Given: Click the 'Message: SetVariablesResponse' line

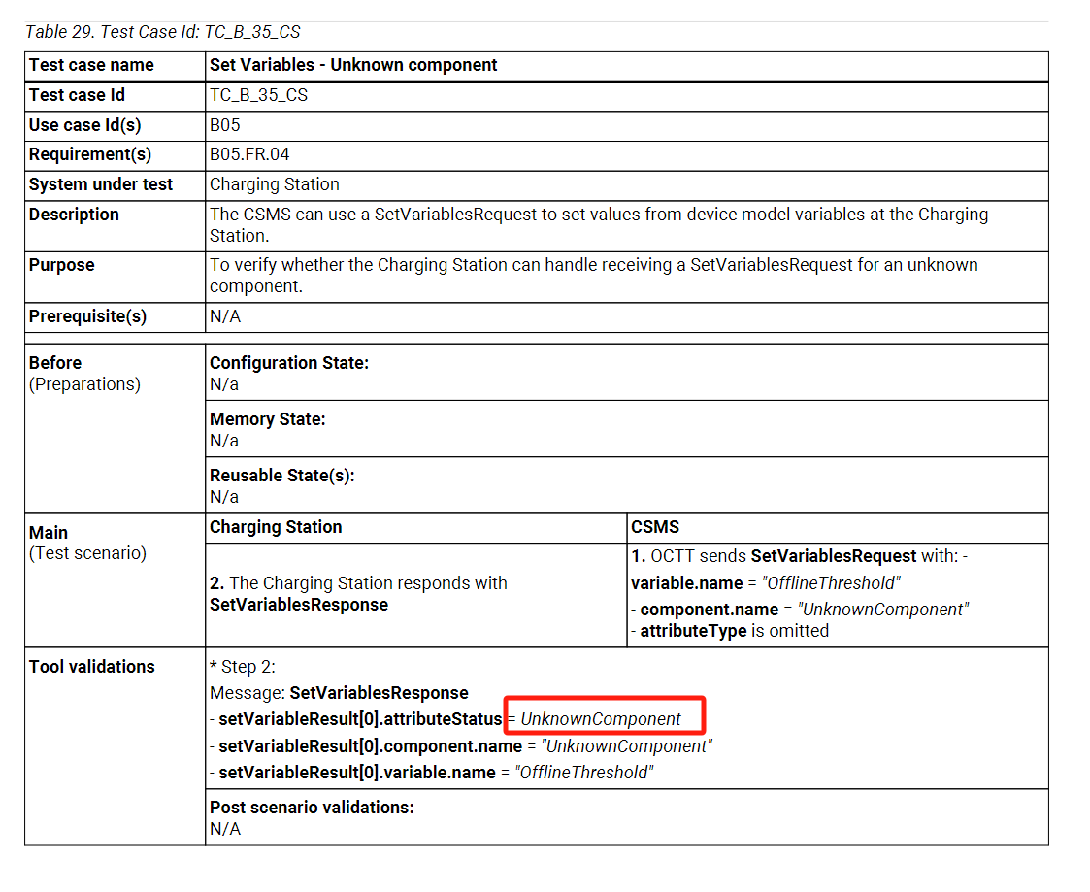Looking at the screenshot, I should (340, 693).
